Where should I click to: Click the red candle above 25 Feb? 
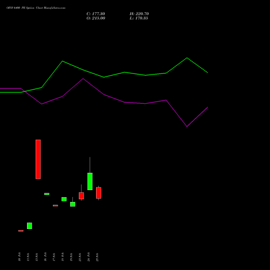[99, 193]
